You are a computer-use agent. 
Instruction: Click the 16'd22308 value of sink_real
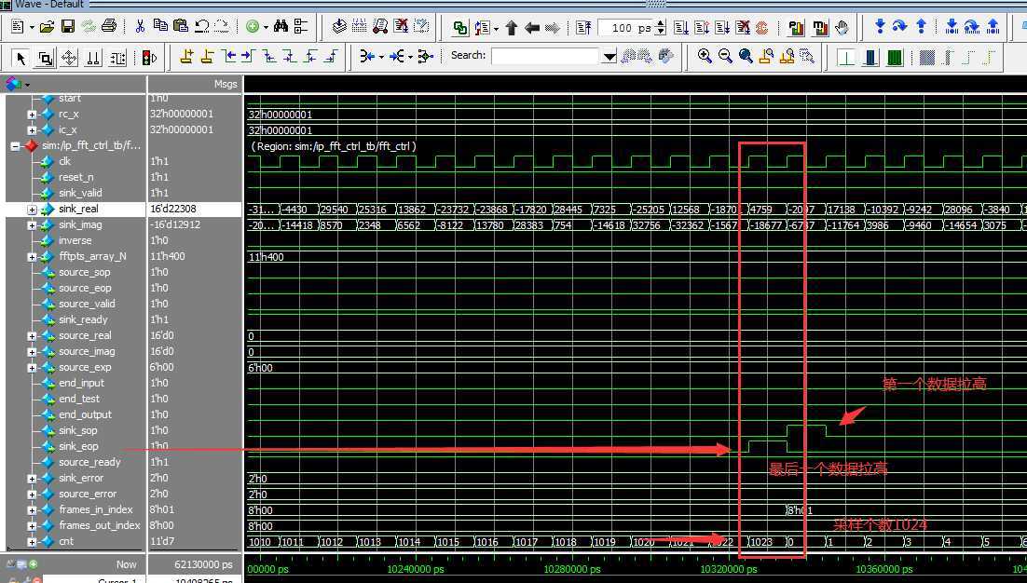tap(173, 209)
